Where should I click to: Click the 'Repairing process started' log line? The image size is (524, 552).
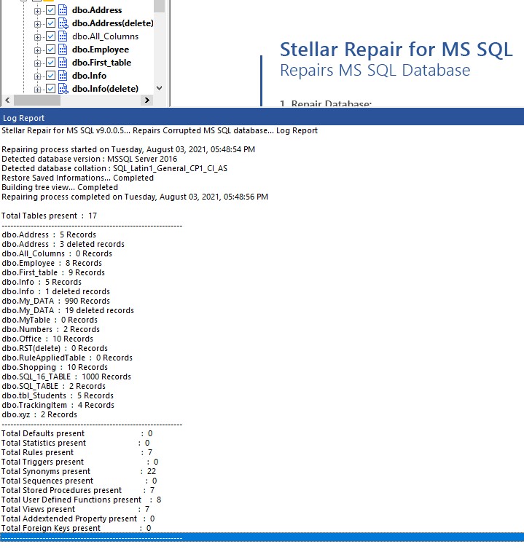click(x=128, y=149)
